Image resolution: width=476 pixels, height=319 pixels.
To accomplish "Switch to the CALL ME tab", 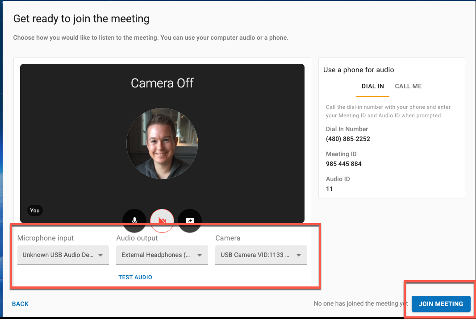I will 408,87.
